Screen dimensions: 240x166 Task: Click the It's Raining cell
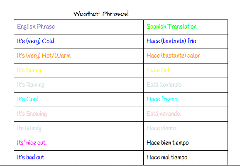78,85
